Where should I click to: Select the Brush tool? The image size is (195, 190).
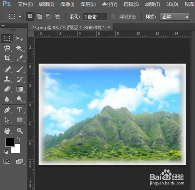[20, 69]
